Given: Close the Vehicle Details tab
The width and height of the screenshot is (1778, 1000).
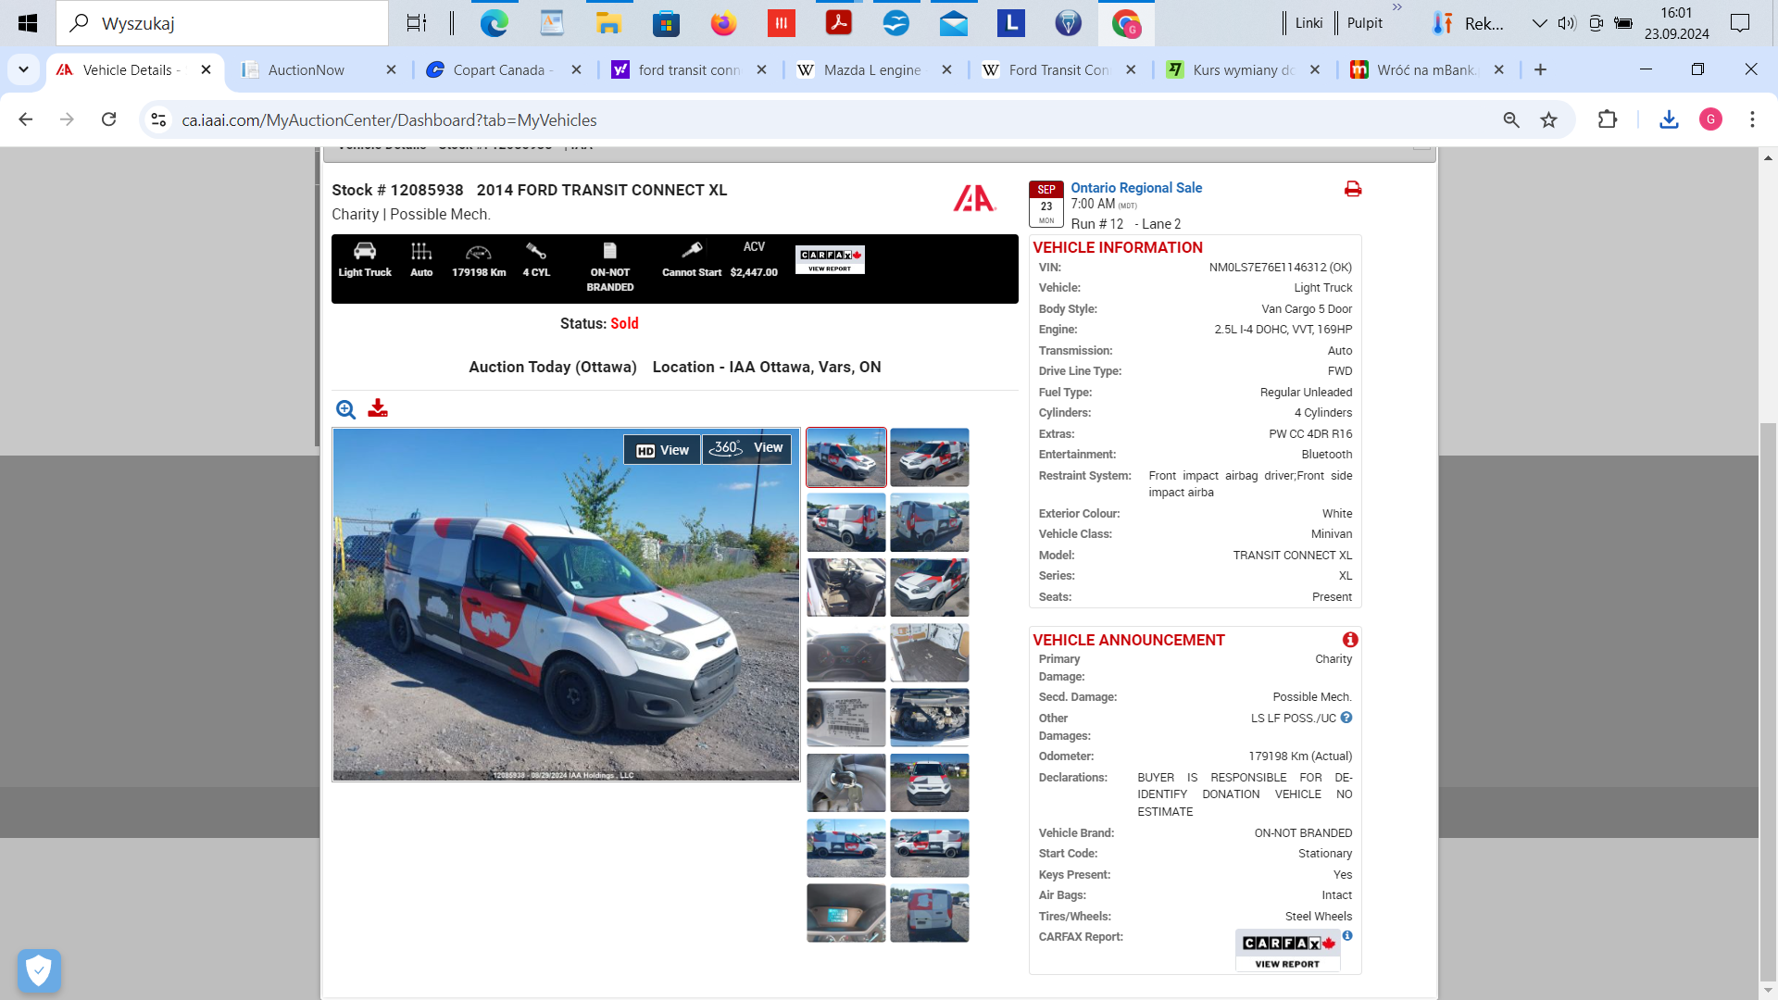Looking at the screenshot, I should coord(206,69).
